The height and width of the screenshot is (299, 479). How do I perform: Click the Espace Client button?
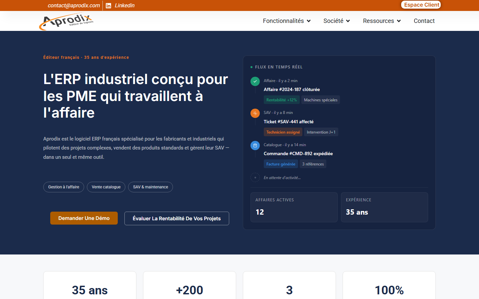tap(421, 5)
